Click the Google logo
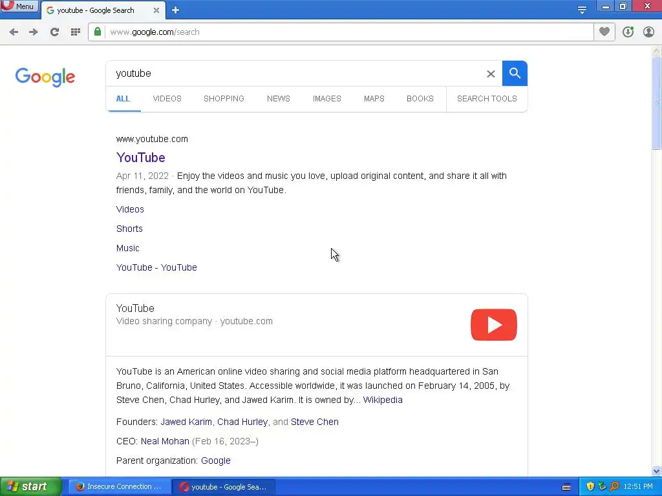The width and height of the screenshot is (662, 496). [45, 77]
